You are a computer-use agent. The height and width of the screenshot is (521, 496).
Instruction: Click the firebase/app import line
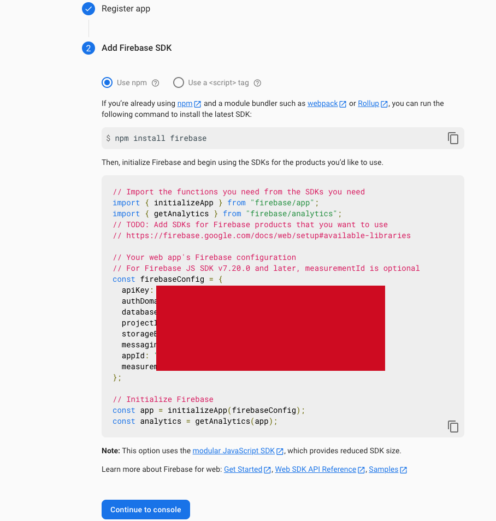(215, 203)
